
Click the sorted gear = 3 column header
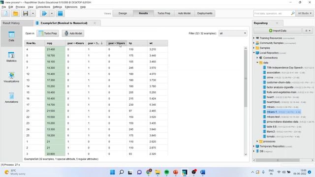click(x=96, y=43)
